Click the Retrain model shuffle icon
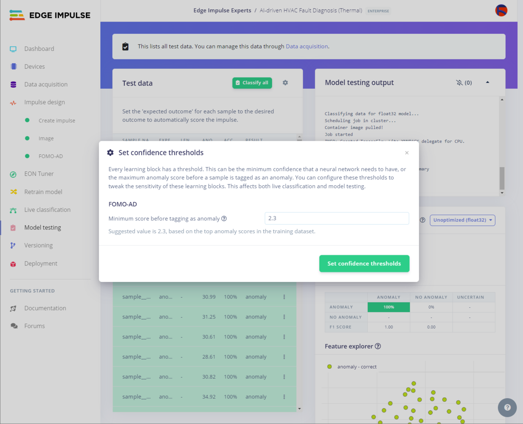Viewport: 523px width, 424px height. [13, 192]
